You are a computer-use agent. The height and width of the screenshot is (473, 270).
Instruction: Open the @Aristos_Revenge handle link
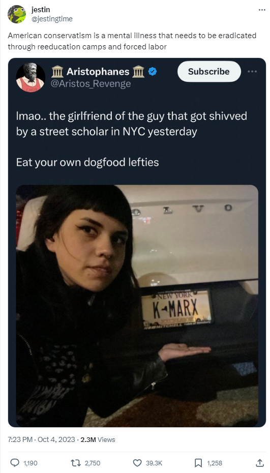[x=91, y=83]
